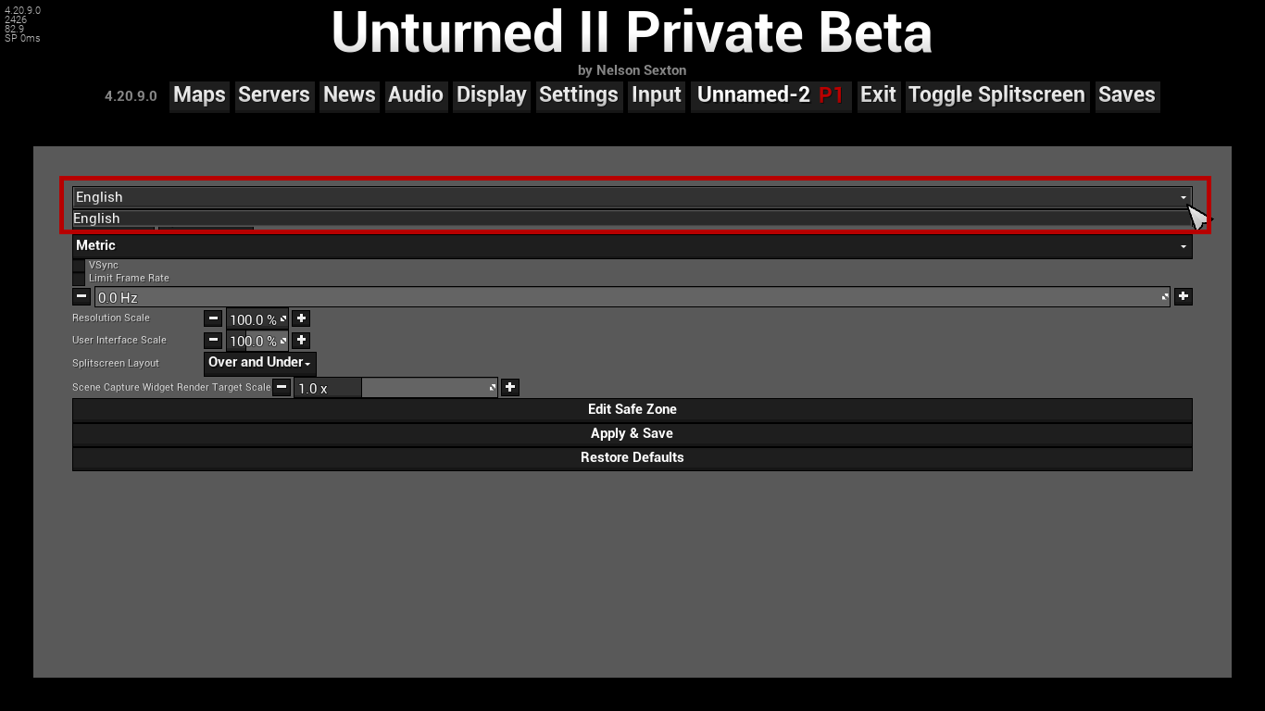Enable the VSync checkbox
The image size is (1265, 711).
[79, 266]
